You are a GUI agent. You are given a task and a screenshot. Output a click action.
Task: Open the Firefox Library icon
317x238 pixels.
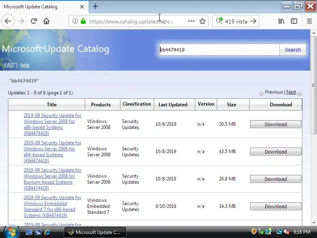tap(281, 21)
